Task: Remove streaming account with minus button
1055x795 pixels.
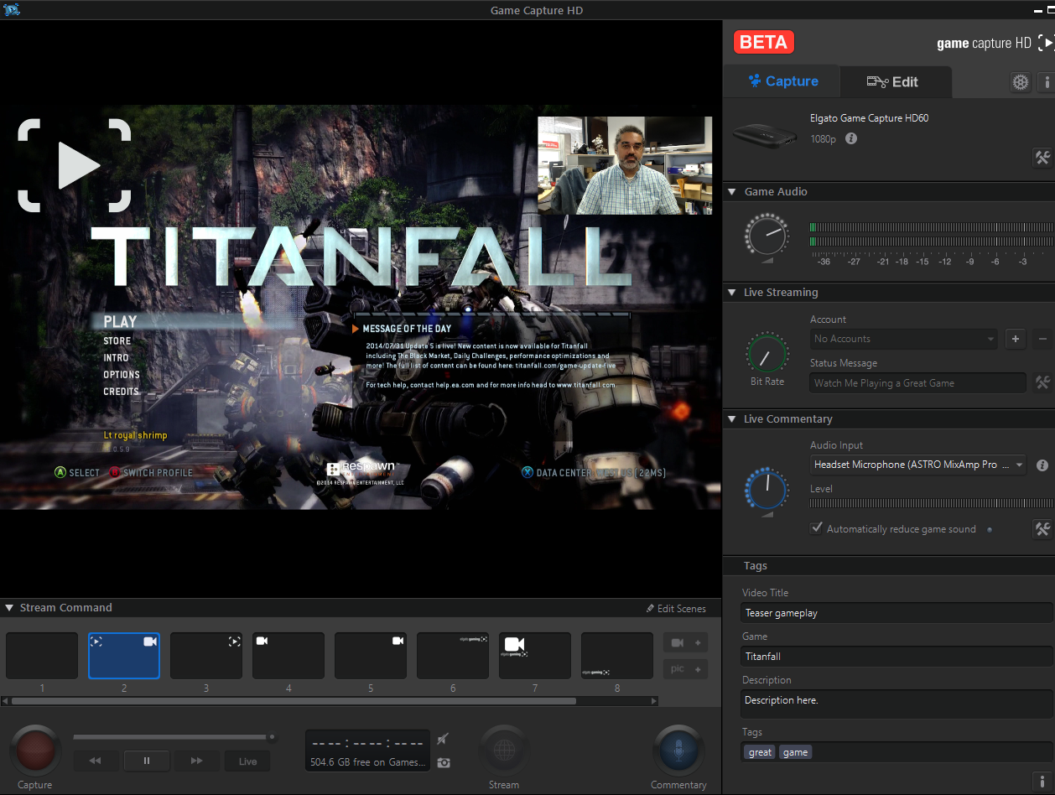Action: click(1042, 339)
